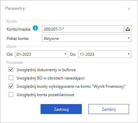Click the Parametry dialog title

tap(15, 8)
